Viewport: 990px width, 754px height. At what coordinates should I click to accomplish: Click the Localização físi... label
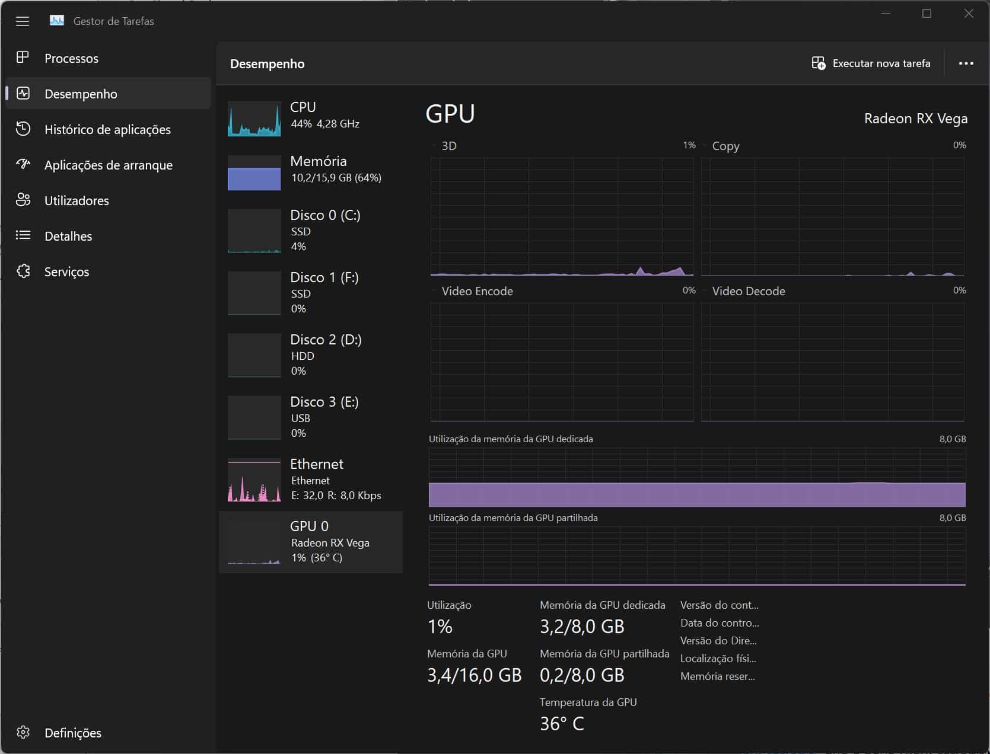[x=718, y=659]
